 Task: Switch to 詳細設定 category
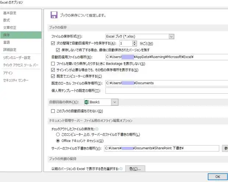(x=10, y=50)
